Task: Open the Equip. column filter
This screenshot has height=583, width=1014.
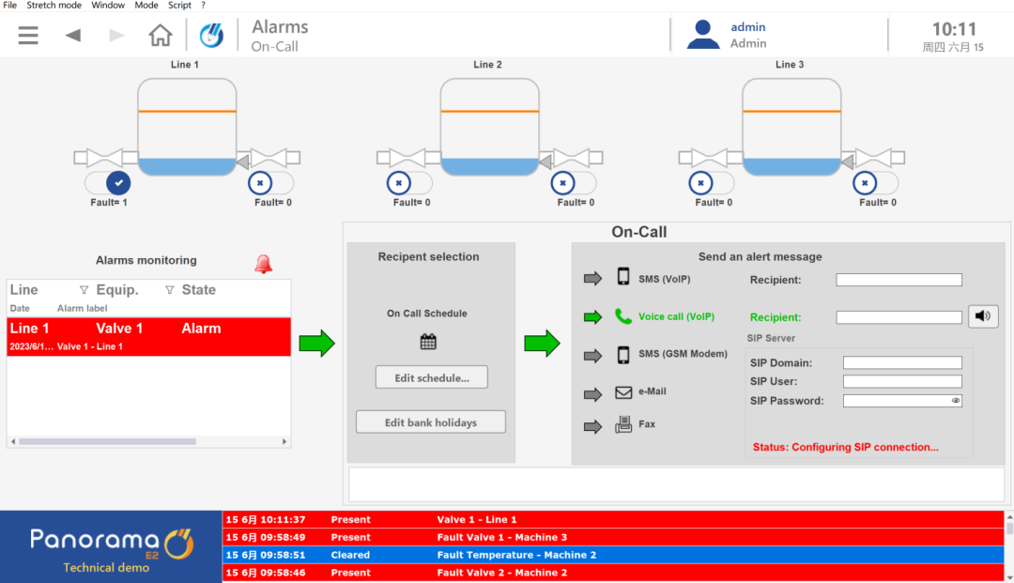Action: click(169, 290)
